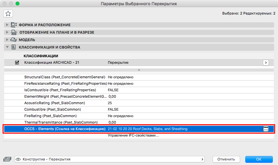Click the ElementWeight value field 0,00
This screenshot has width=278, height=165.
tap(112, 96)
